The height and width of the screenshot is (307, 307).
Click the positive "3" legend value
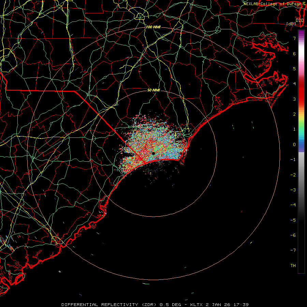294,99
